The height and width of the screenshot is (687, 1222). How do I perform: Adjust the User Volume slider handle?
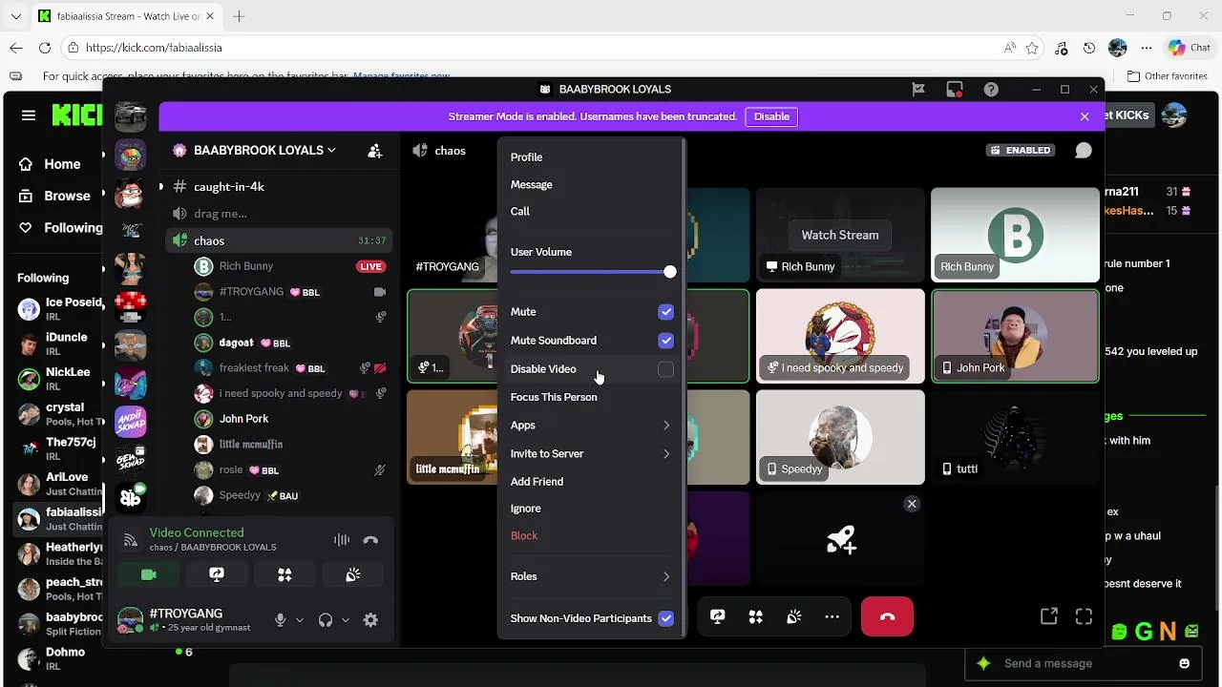pyautogui.click(x=670, y=272)
